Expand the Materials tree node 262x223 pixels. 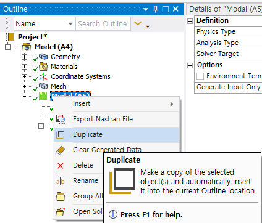click(24, 67)
